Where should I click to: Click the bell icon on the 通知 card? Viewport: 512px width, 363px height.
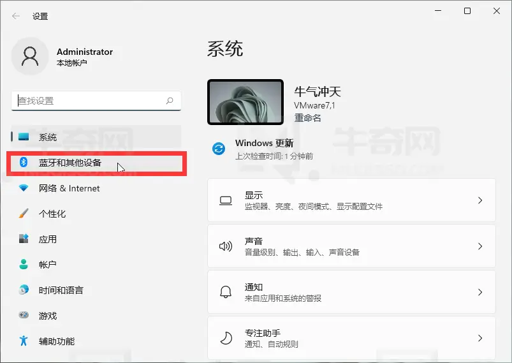click(x=226, y=292)
